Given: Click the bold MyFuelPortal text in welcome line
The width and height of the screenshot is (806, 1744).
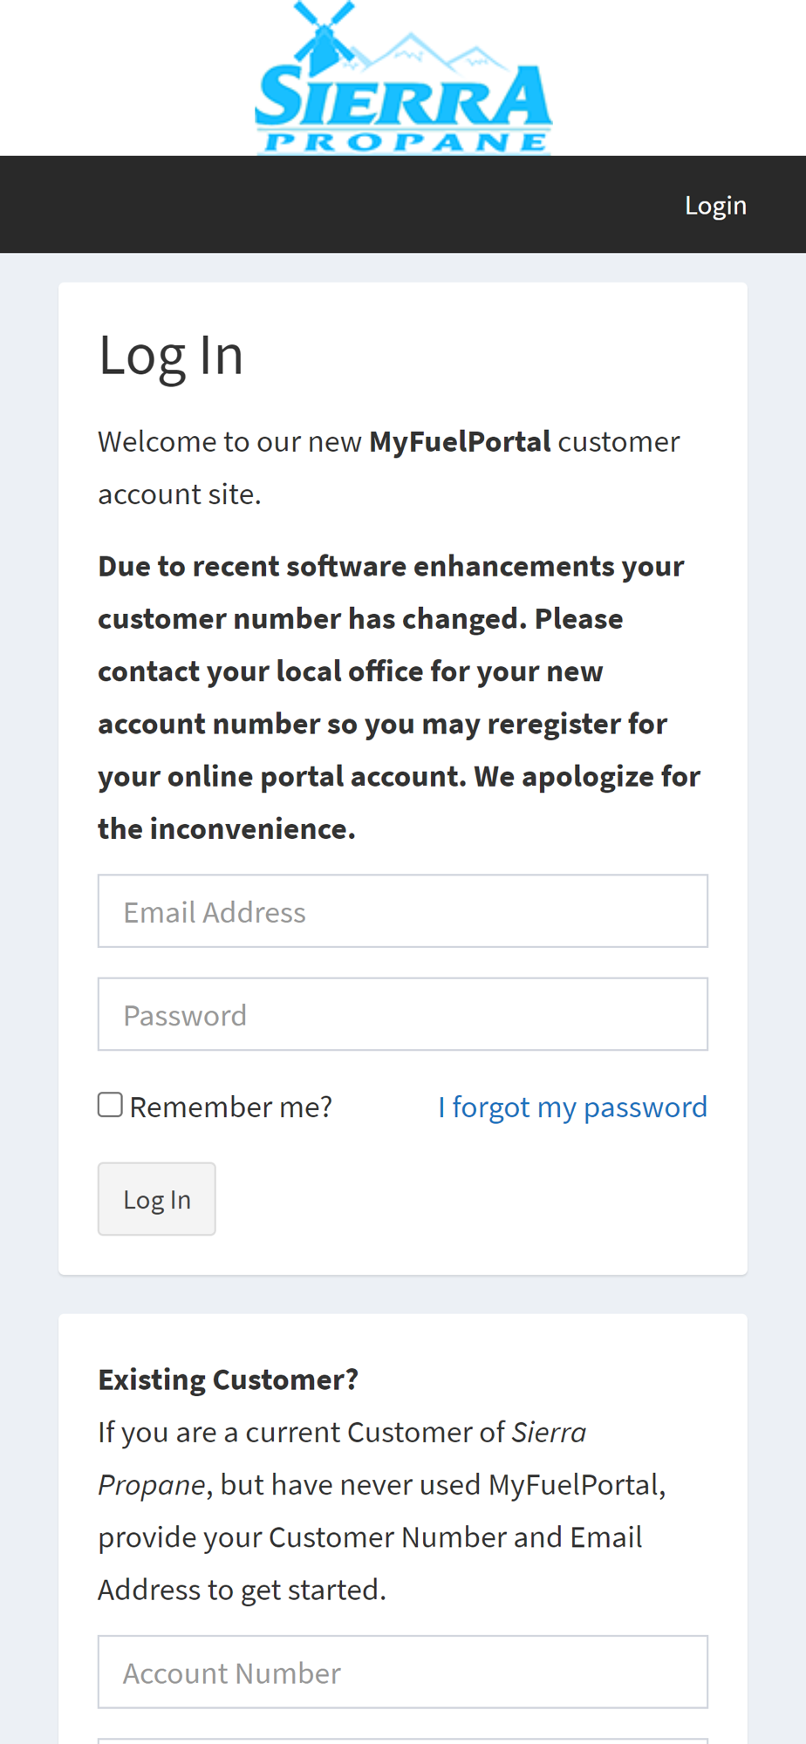Looking at the screenshot, I should tap(460, 441).
